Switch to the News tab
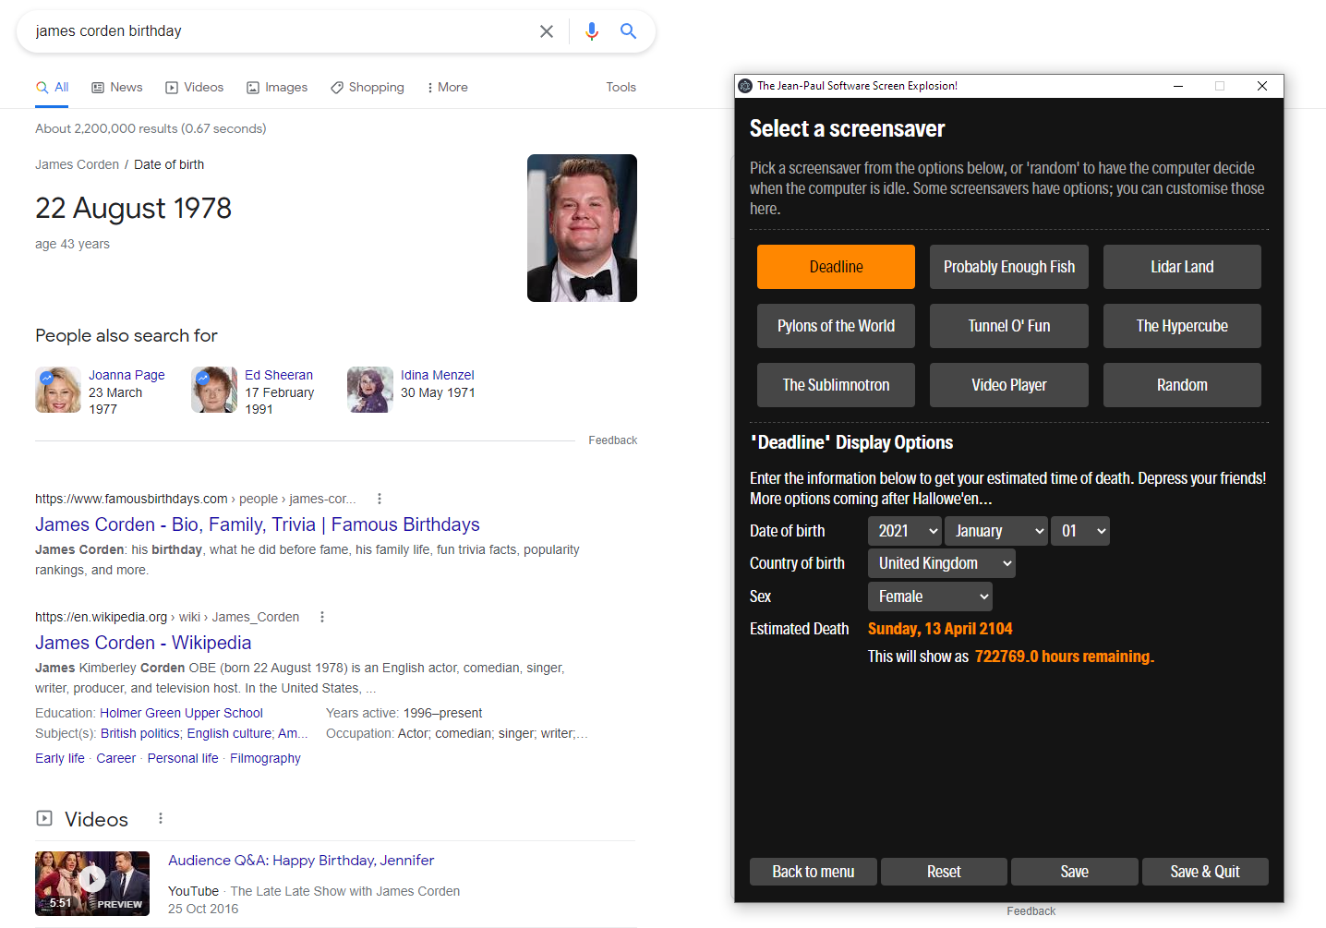Image resolution: width=1326 pixels, height=928 pixels. coord(117,88)
